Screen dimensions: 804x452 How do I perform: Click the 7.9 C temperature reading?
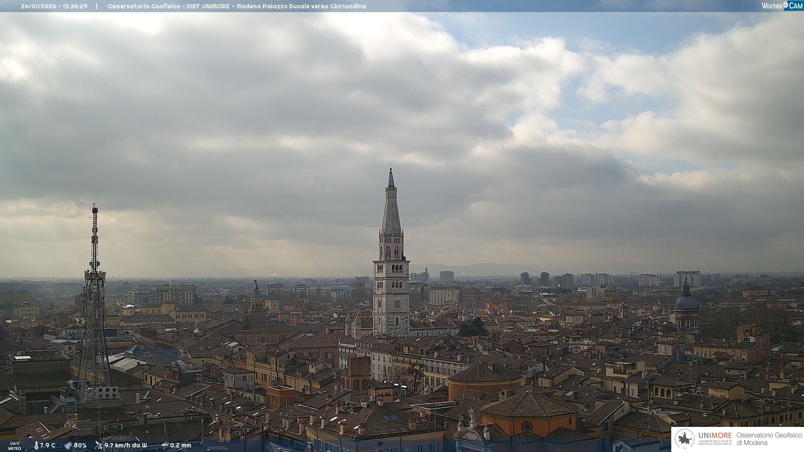tap(48, 445)
